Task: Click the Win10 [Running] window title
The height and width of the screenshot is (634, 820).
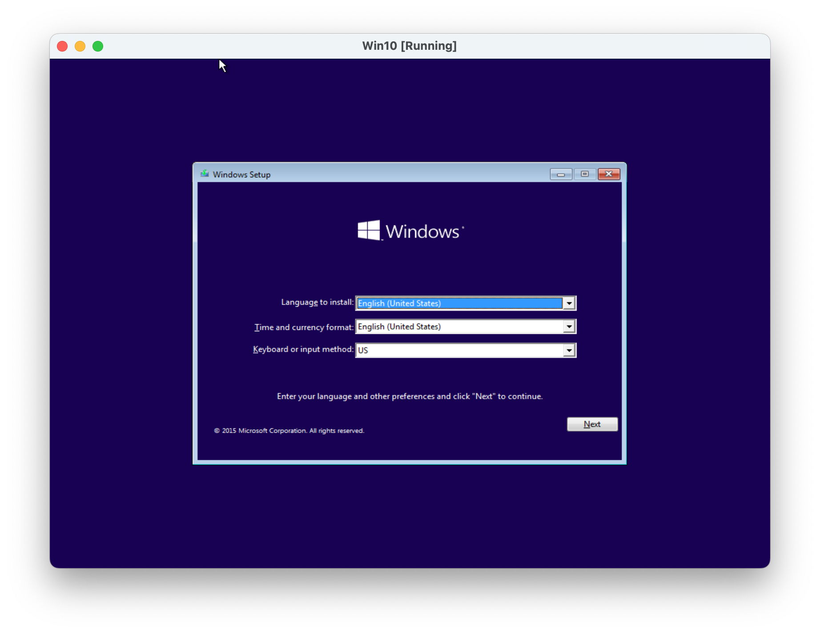Action: (x=409, y=46)
